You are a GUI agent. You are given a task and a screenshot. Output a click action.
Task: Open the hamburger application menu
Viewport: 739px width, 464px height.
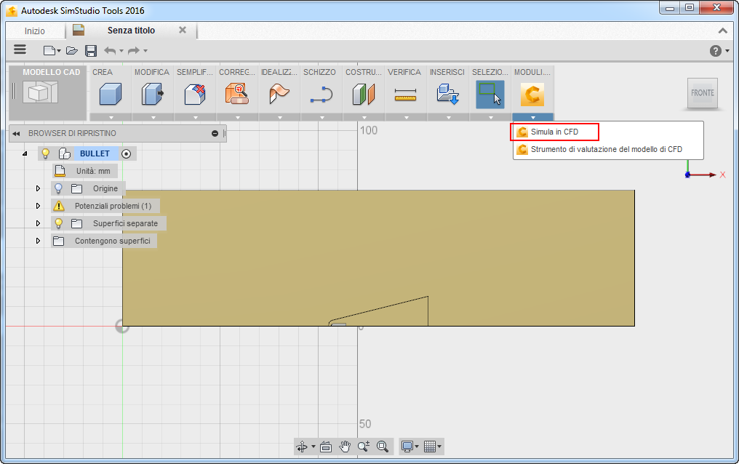(20, 49)
